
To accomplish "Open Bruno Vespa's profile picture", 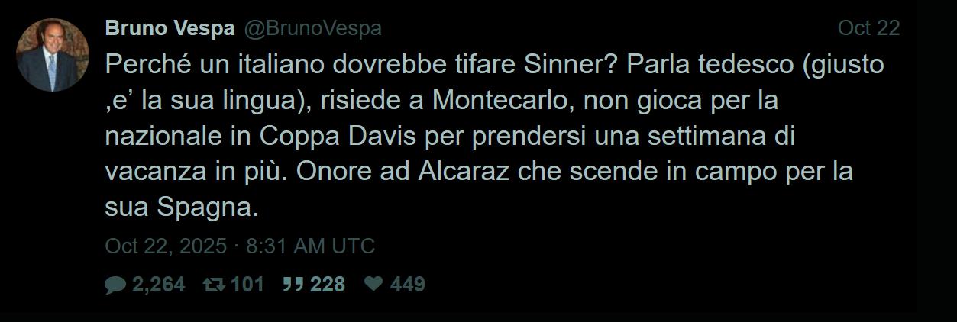I will pyautogui.click(x=53, y=56).
